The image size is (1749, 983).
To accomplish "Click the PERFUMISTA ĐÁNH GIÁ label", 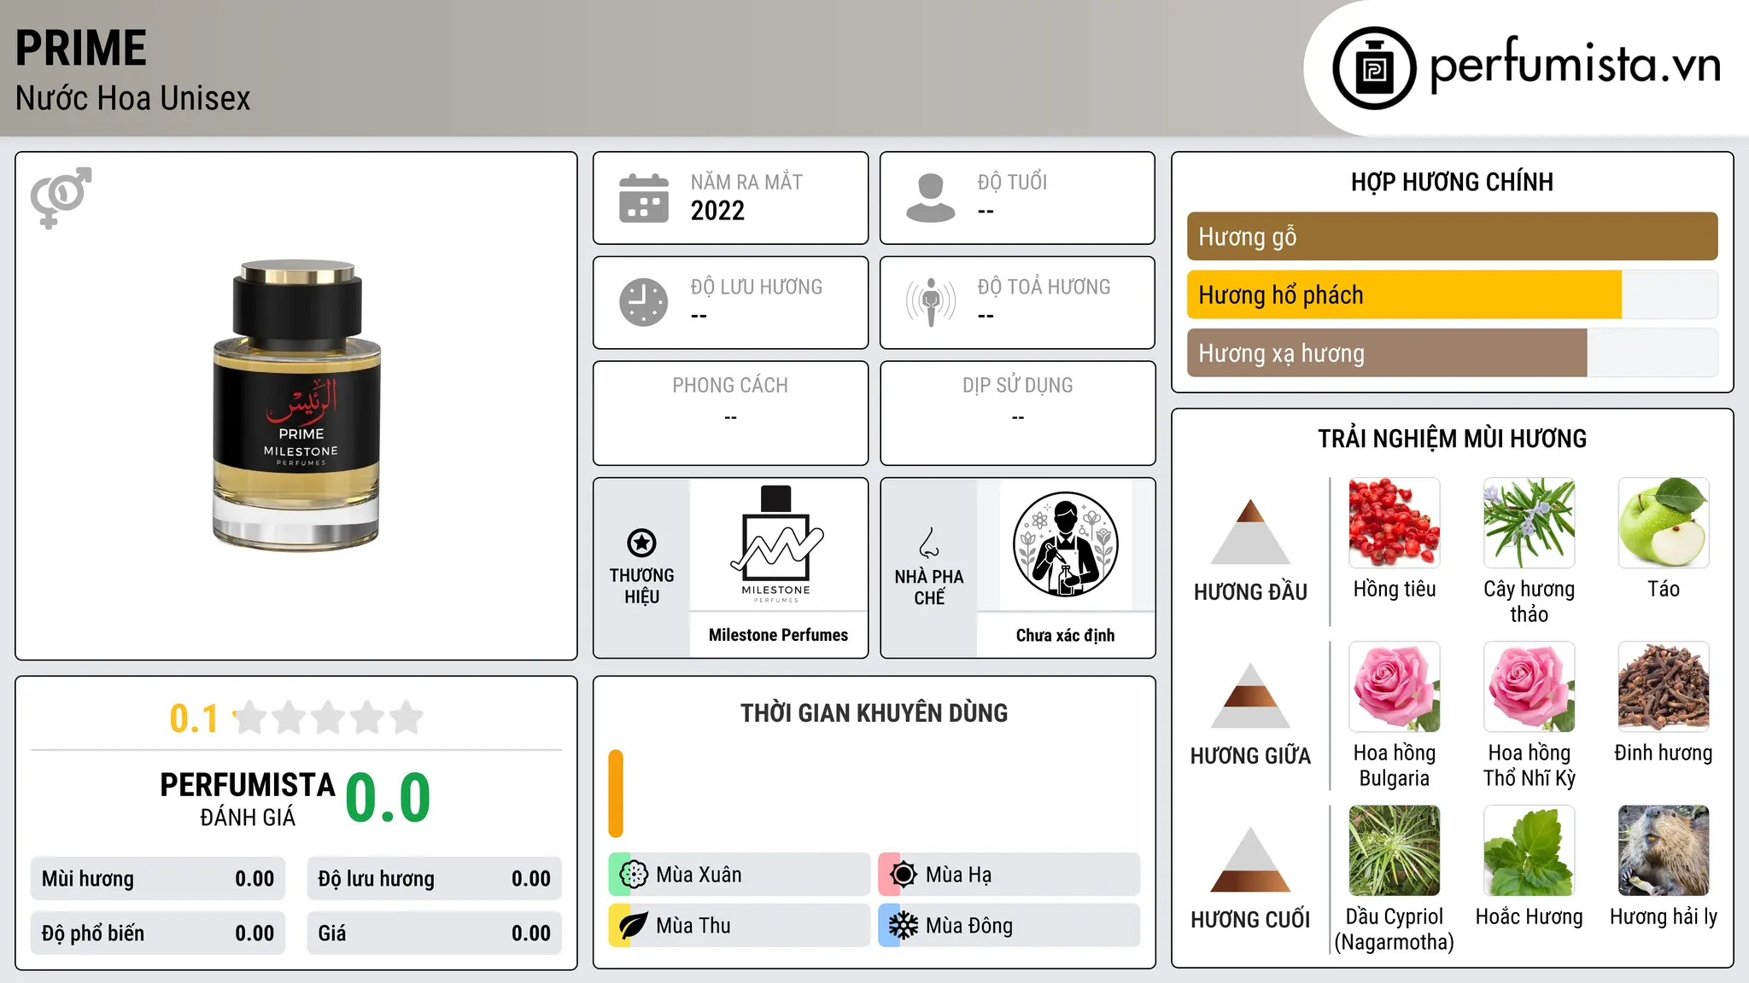I will pyautogui.click(x=248, y=799).
